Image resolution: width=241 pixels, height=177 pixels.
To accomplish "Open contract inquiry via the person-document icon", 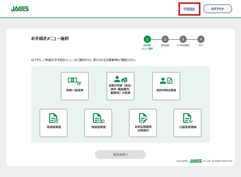I will pos(166,81).
